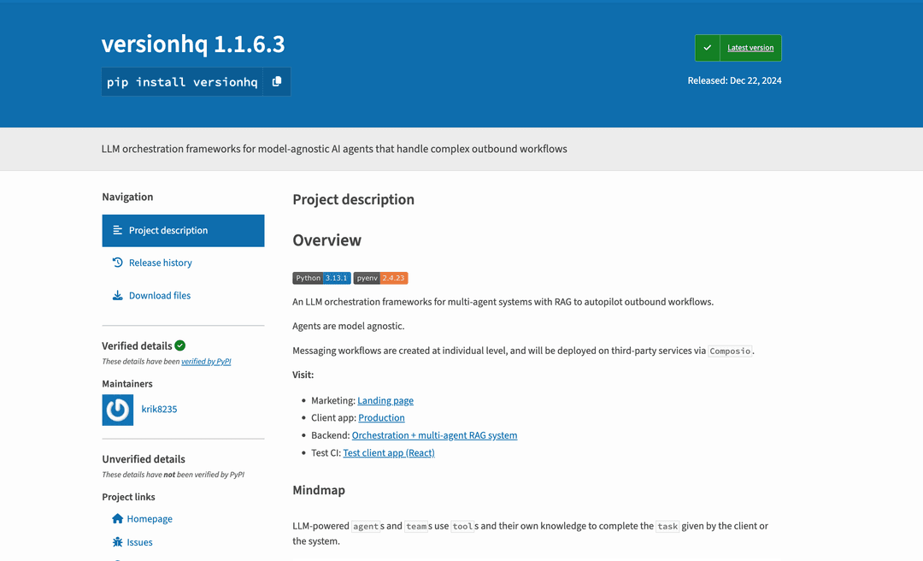Copy the pip install command using the copy icon
The width and height of the screenshot is (923, 561).
click(x=276, y=81)
